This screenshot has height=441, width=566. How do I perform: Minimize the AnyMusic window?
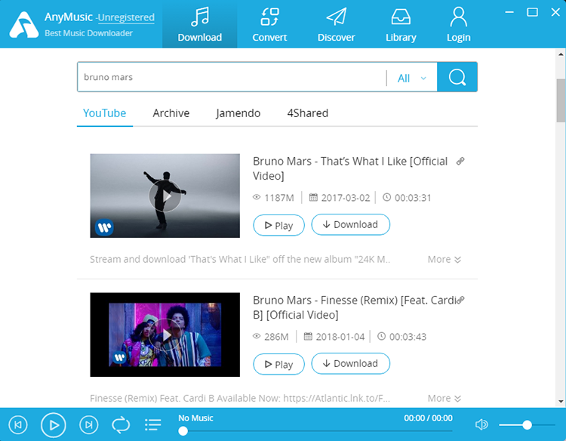tap(509, 12)
